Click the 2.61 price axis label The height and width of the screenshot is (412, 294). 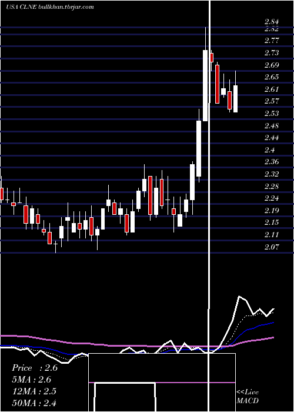272,89
